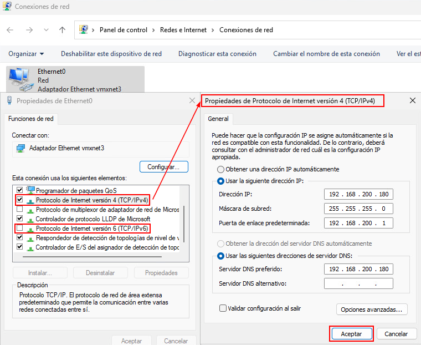
Task: Enable Protocolo de Internet versión 6 checkbox
Action: pyautogui.click(x=20, y=228)
